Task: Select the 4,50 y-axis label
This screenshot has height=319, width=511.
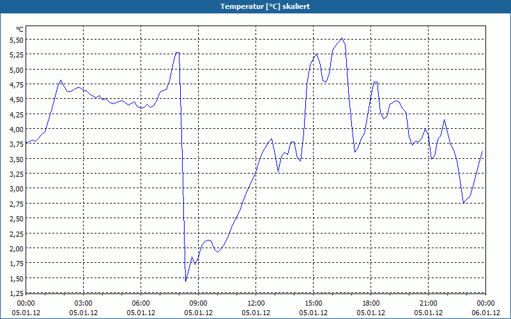Action: point(17,100)
